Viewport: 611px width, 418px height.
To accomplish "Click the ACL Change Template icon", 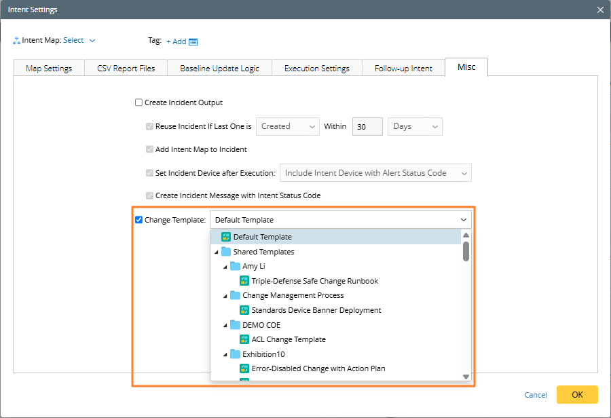I will tap(244, 339).
